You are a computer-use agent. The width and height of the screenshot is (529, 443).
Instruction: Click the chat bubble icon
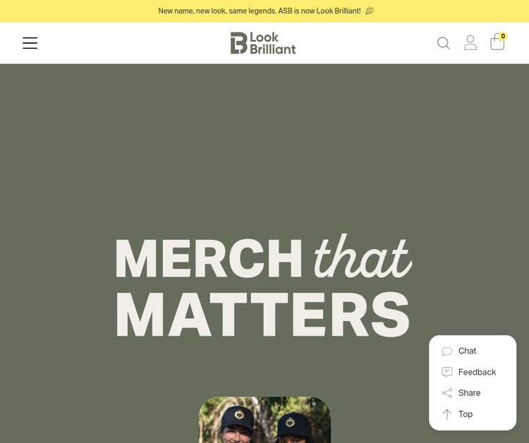[x=447, y=351]
